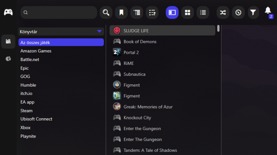Click the magnifier search button in toolbar
The width and height of the screenshot is (277, 155).
106,12
